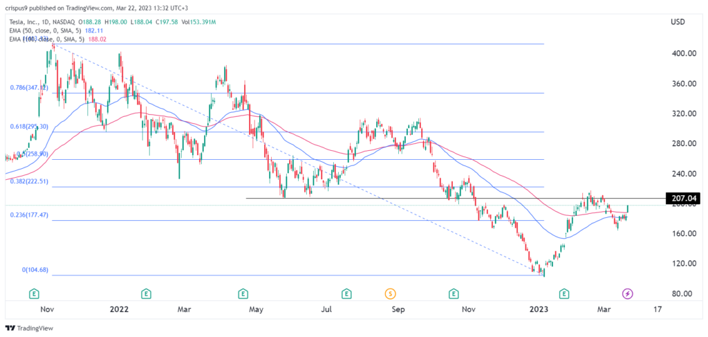Image resolution: width=708 pixels, height=337 pixels.
Task: Select the EMA 100 indicator legend
Action: (x=48, y=39)
